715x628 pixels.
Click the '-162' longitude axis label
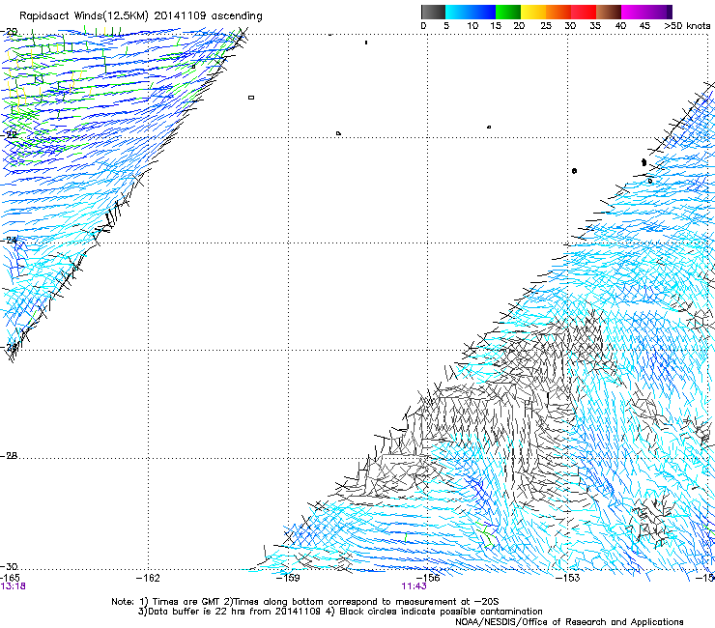coord(148,578)
